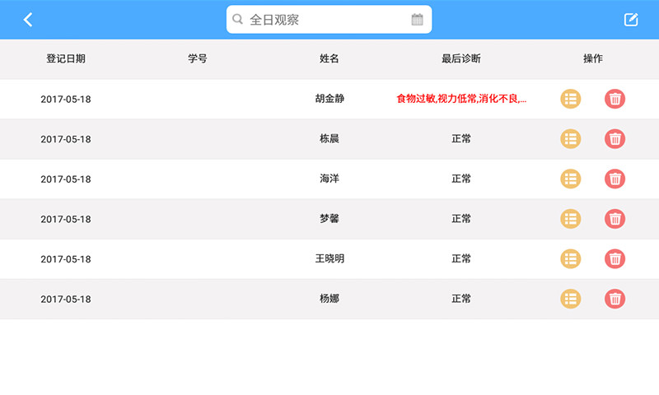659x395 pixels.
Task: Open the edit note icon in header
Action: [x=631, y=20]
